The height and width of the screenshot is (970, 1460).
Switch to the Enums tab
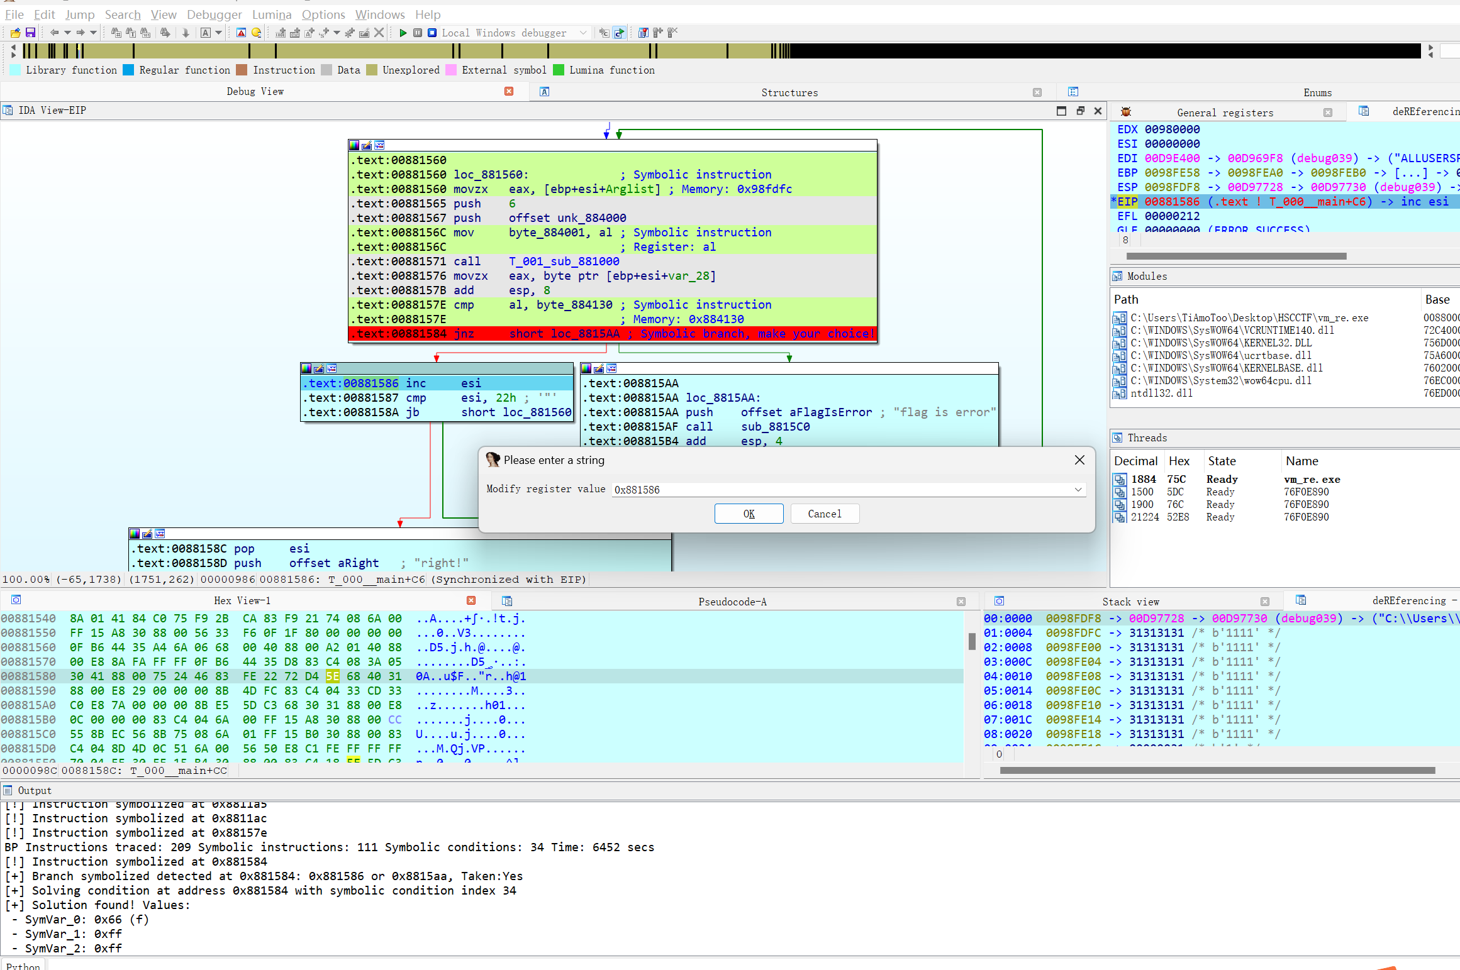(1317, 92)
